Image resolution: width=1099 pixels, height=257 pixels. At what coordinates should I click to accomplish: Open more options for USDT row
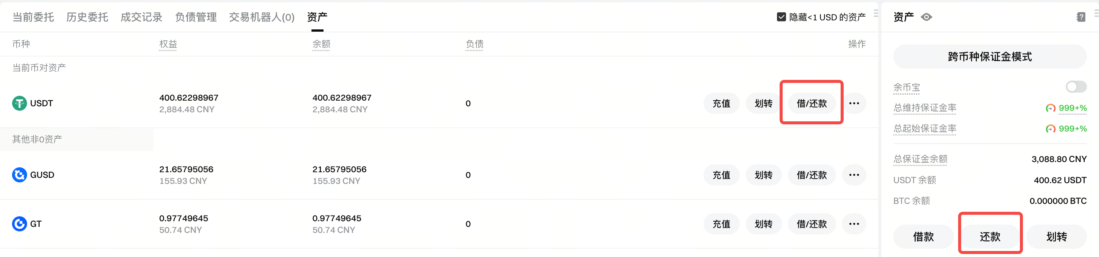click(x=854, y=103)
